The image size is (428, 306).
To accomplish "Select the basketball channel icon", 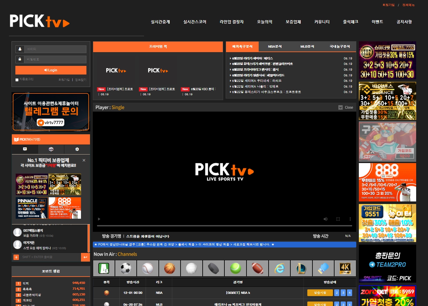I will (170, 268).
